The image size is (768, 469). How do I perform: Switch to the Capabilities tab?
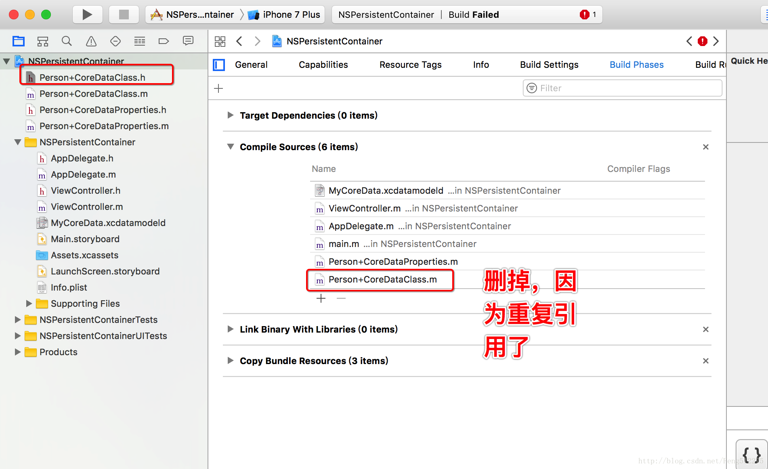[x=323, y=65]
